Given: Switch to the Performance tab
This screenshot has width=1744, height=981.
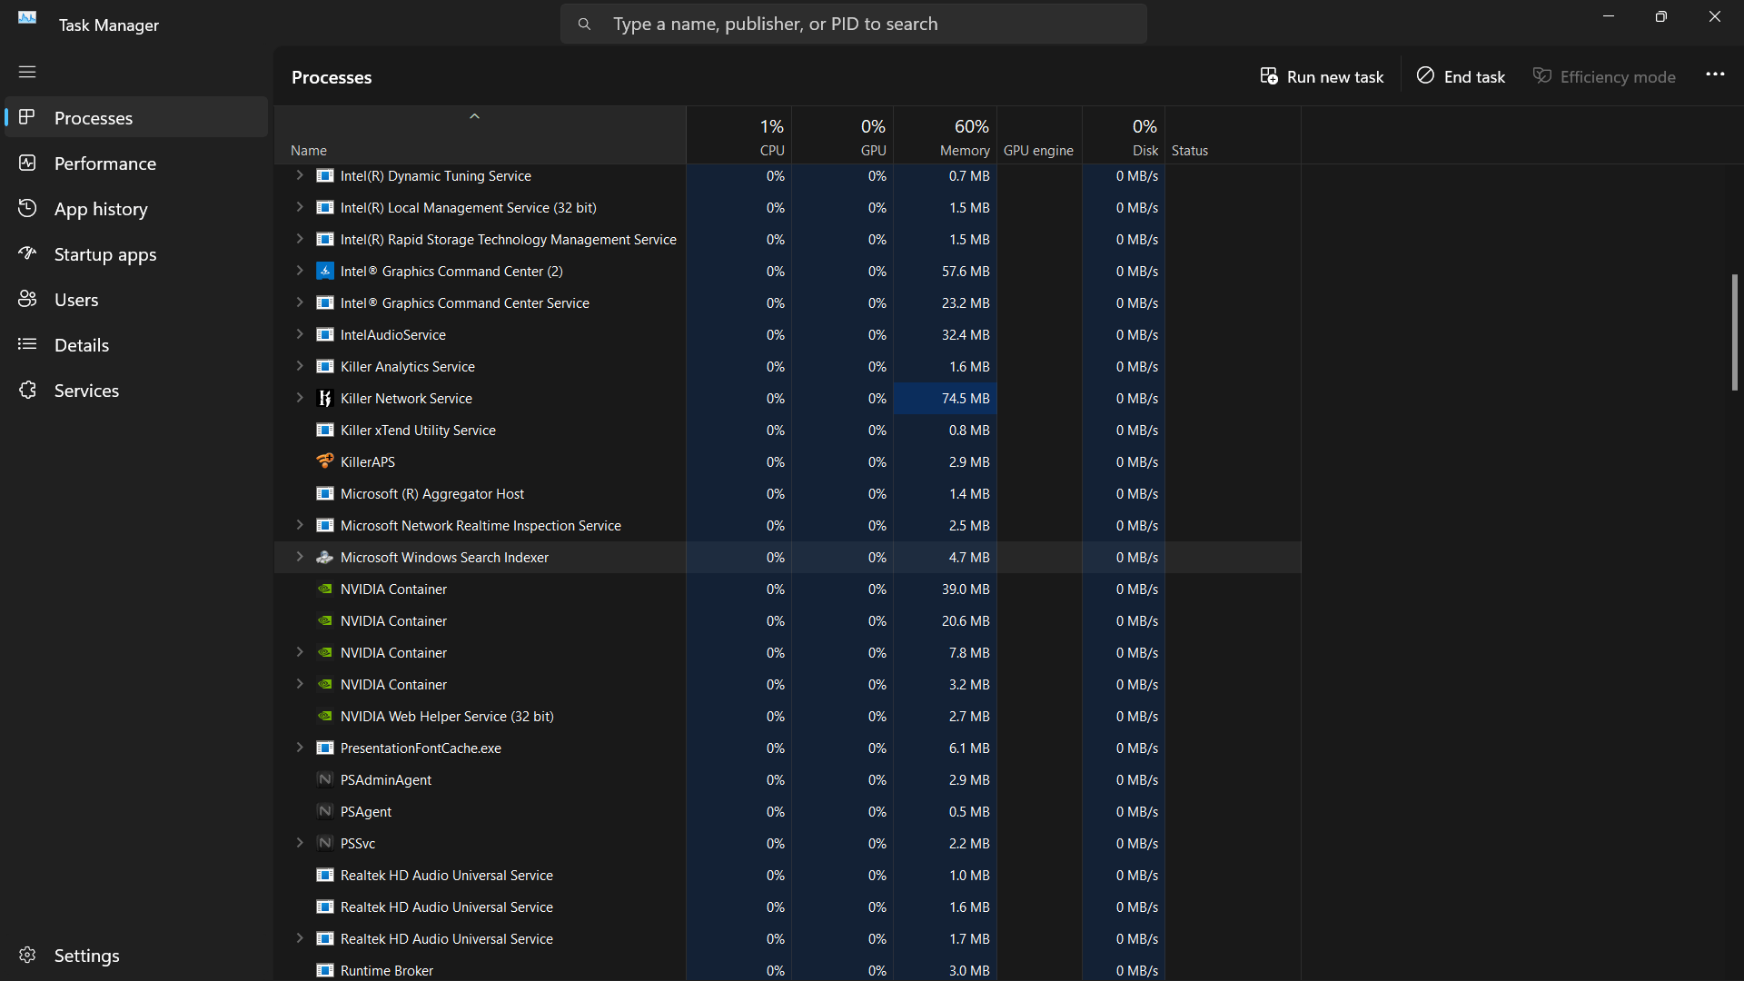Looking at the screenshot, I should [x=104, y=163].
